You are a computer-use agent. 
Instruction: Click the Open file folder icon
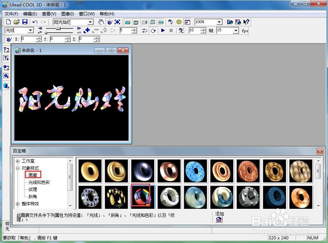[16, 22]
